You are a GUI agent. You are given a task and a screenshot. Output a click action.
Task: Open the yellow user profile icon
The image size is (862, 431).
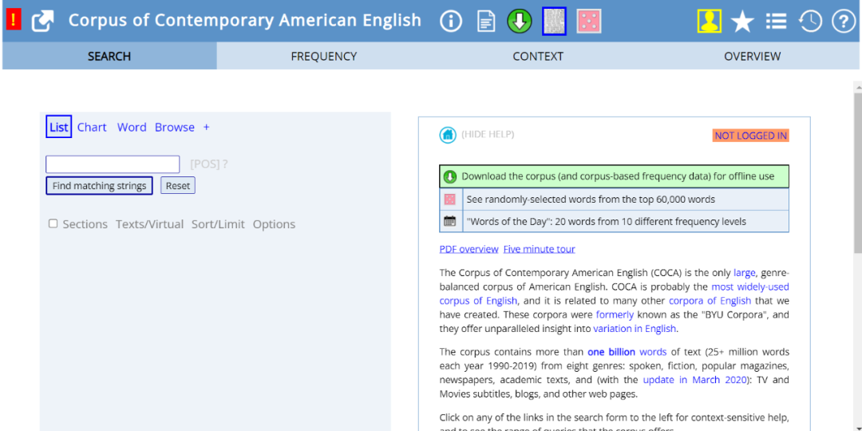coord(710,22)
